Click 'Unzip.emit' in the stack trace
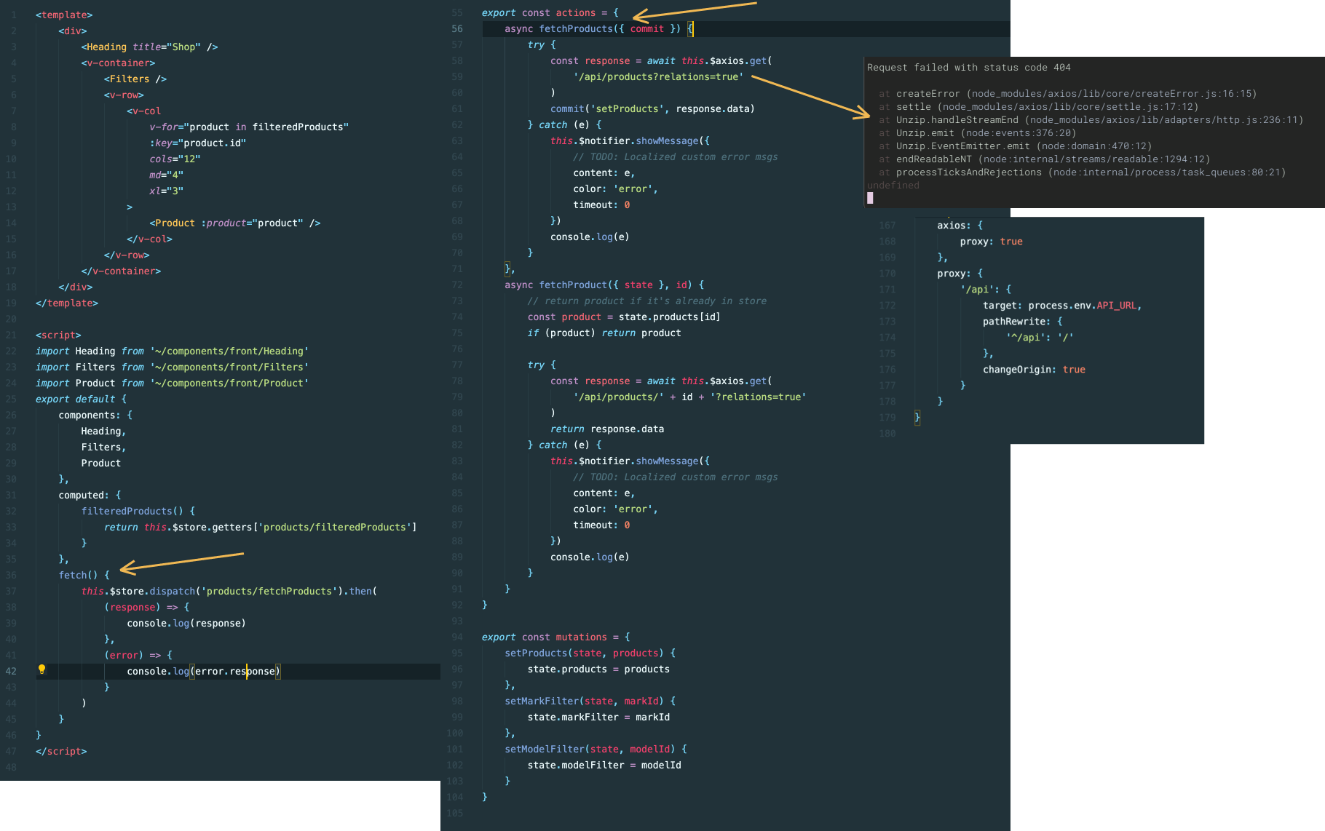This screenshot has width=1325, height=831. pyautogui.click(x=925, y=133)
